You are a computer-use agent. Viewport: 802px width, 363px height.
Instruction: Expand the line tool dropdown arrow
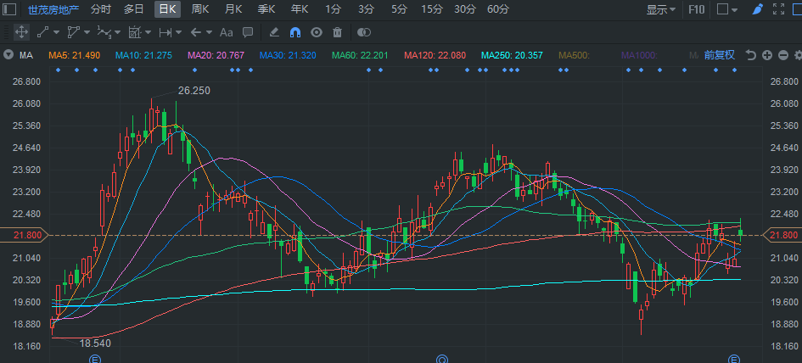pyautogui.click(x=56, y=33)
